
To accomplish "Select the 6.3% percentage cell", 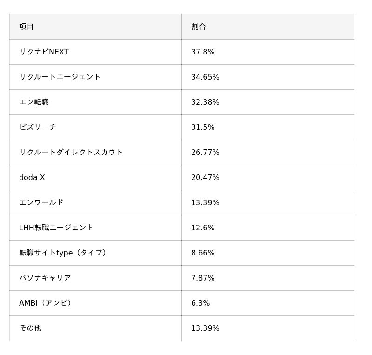I will click(x=200, y=303).
